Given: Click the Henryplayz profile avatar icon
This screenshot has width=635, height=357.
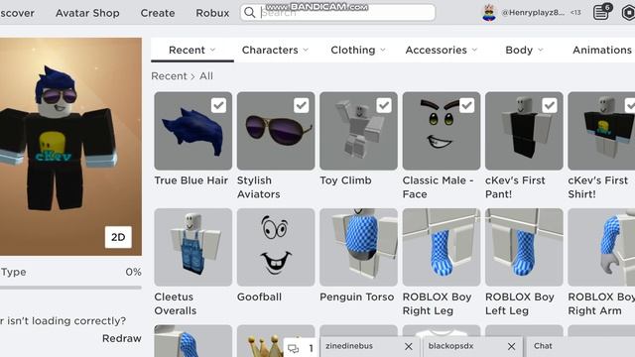Looking at the screenshot, I should [489, 13].
